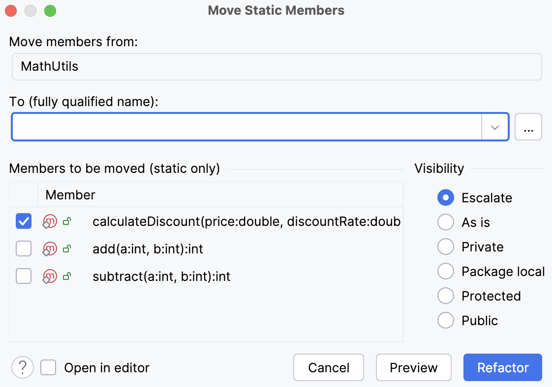Click the Cancel button
The height and width of the screenshot is (387, 552).
pos(328,367)
